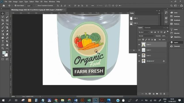184x103 pixels.
Task: Select the Rectangular Marquee tool
Action: (7, 13)
